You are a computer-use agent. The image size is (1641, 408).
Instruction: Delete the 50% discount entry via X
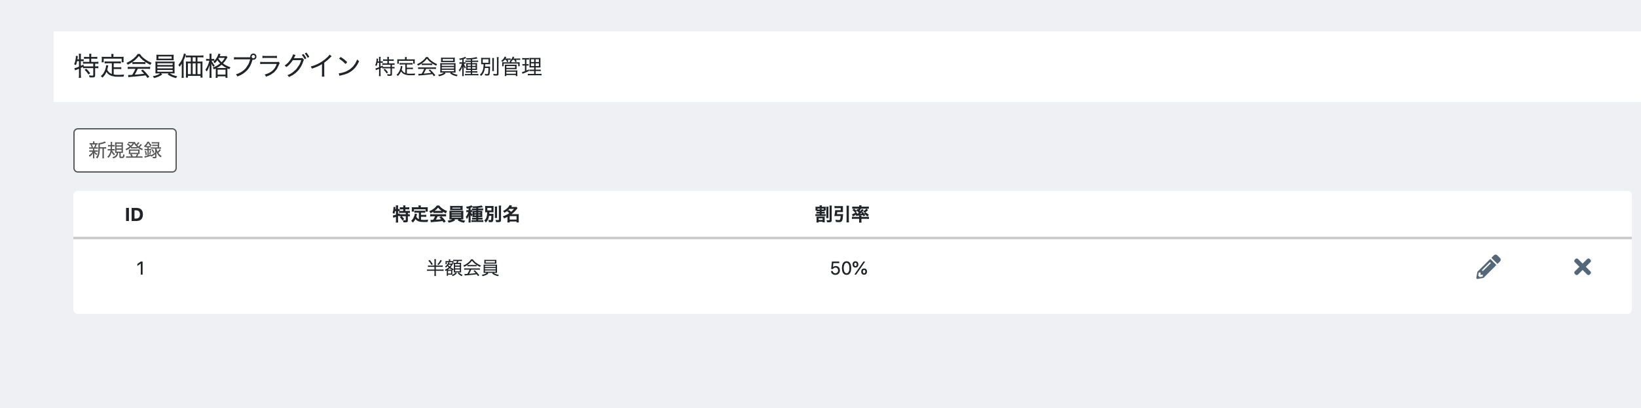(x=1582, y=267)
